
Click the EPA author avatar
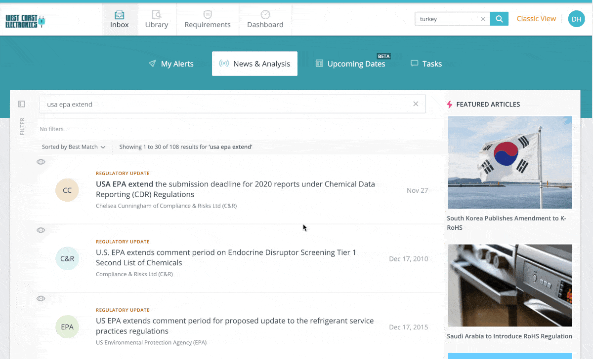[67, 326]
